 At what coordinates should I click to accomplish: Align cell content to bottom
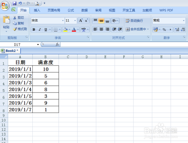point(107,21)
